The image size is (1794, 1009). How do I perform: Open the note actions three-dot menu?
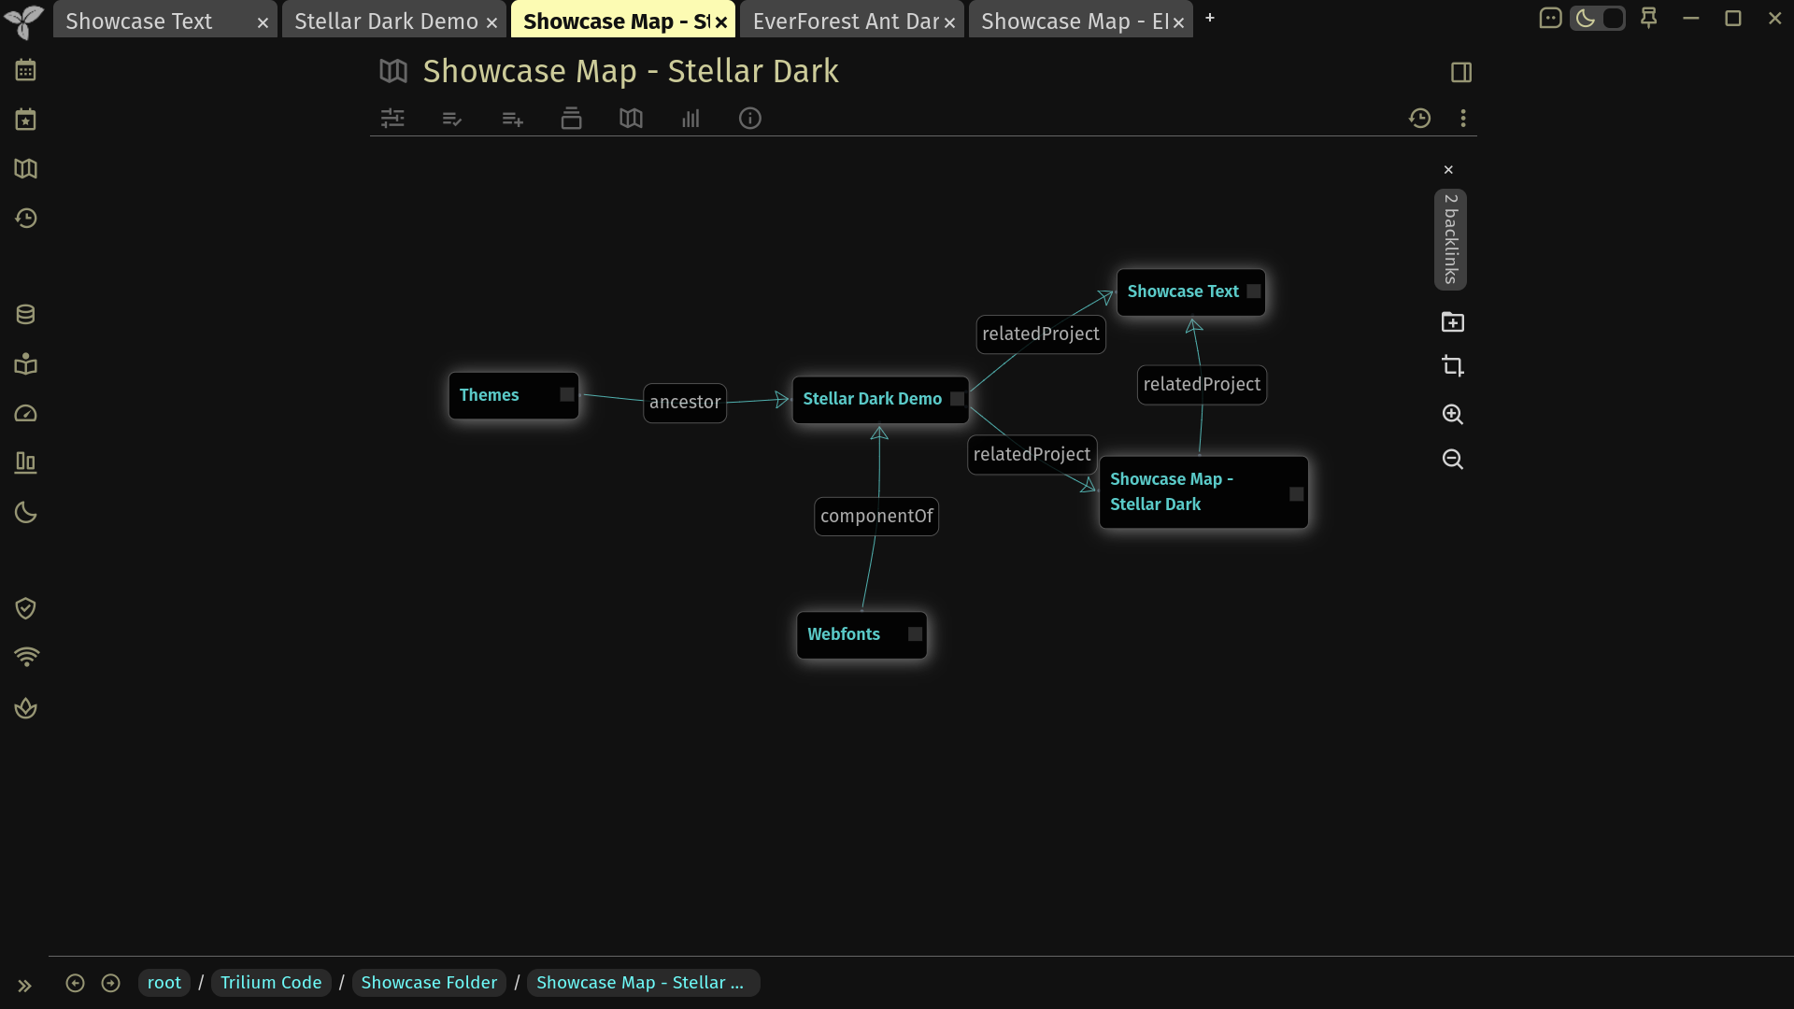point(1463,119)
